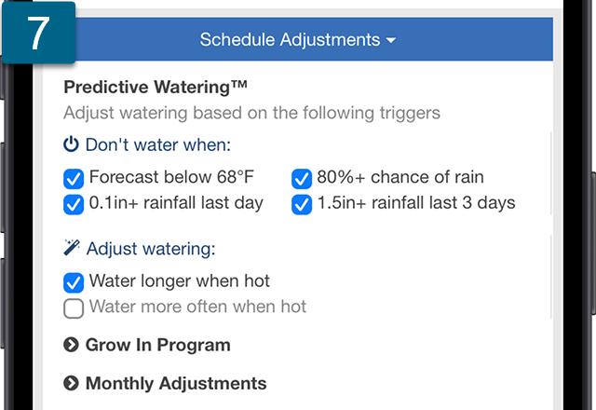Click the Grow In Program chevron icon
Viewport: 596px width, 410px height.
(x=71, y=345)
